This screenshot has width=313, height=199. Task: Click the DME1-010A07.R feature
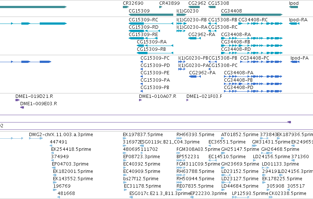coord(141,100)
